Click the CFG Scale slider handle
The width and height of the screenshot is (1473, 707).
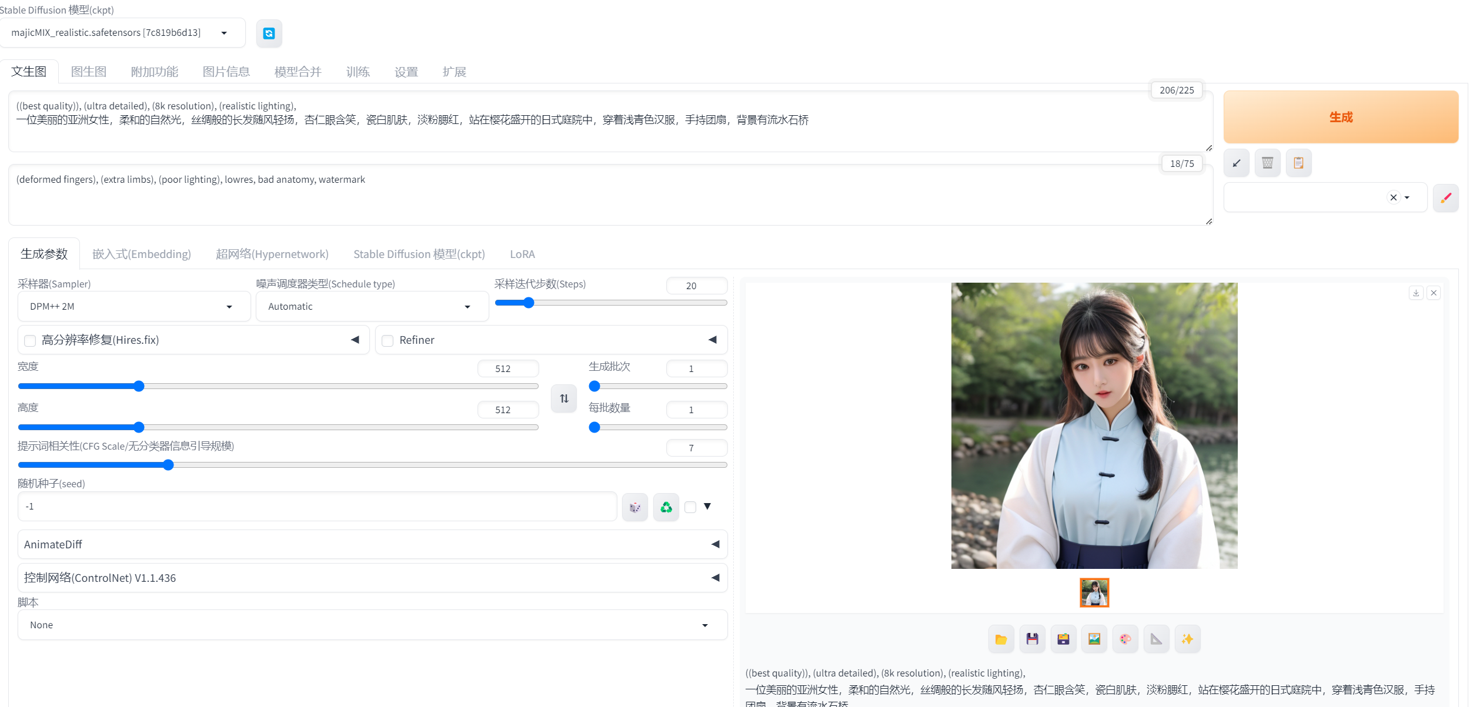(168, 465)
